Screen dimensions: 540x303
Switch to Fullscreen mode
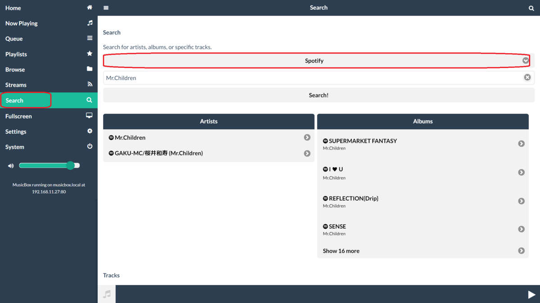49,116
